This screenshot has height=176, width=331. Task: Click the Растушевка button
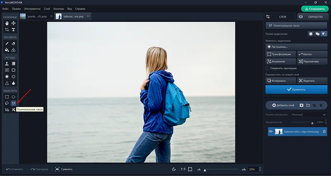tap(296, 47)
